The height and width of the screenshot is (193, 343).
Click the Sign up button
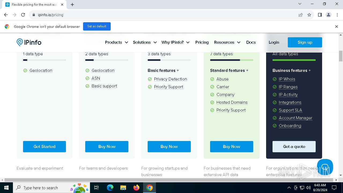[305, 42]
